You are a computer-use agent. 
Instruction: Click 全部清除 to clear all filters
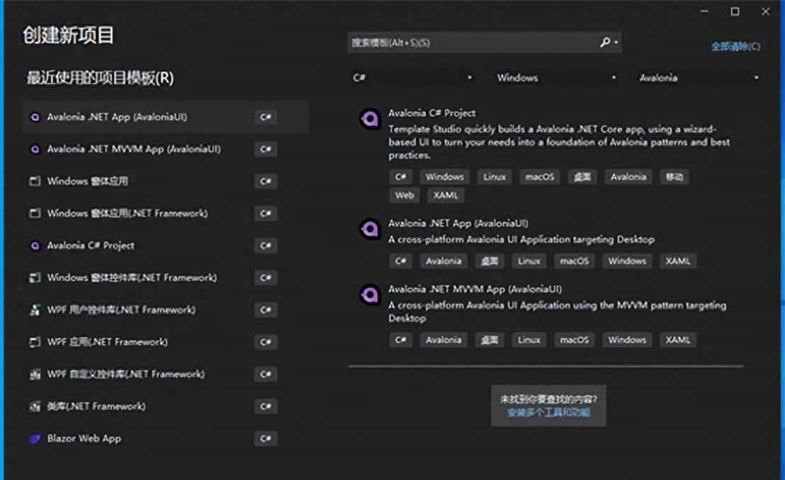pyautogui.click(x=735, y=47)
